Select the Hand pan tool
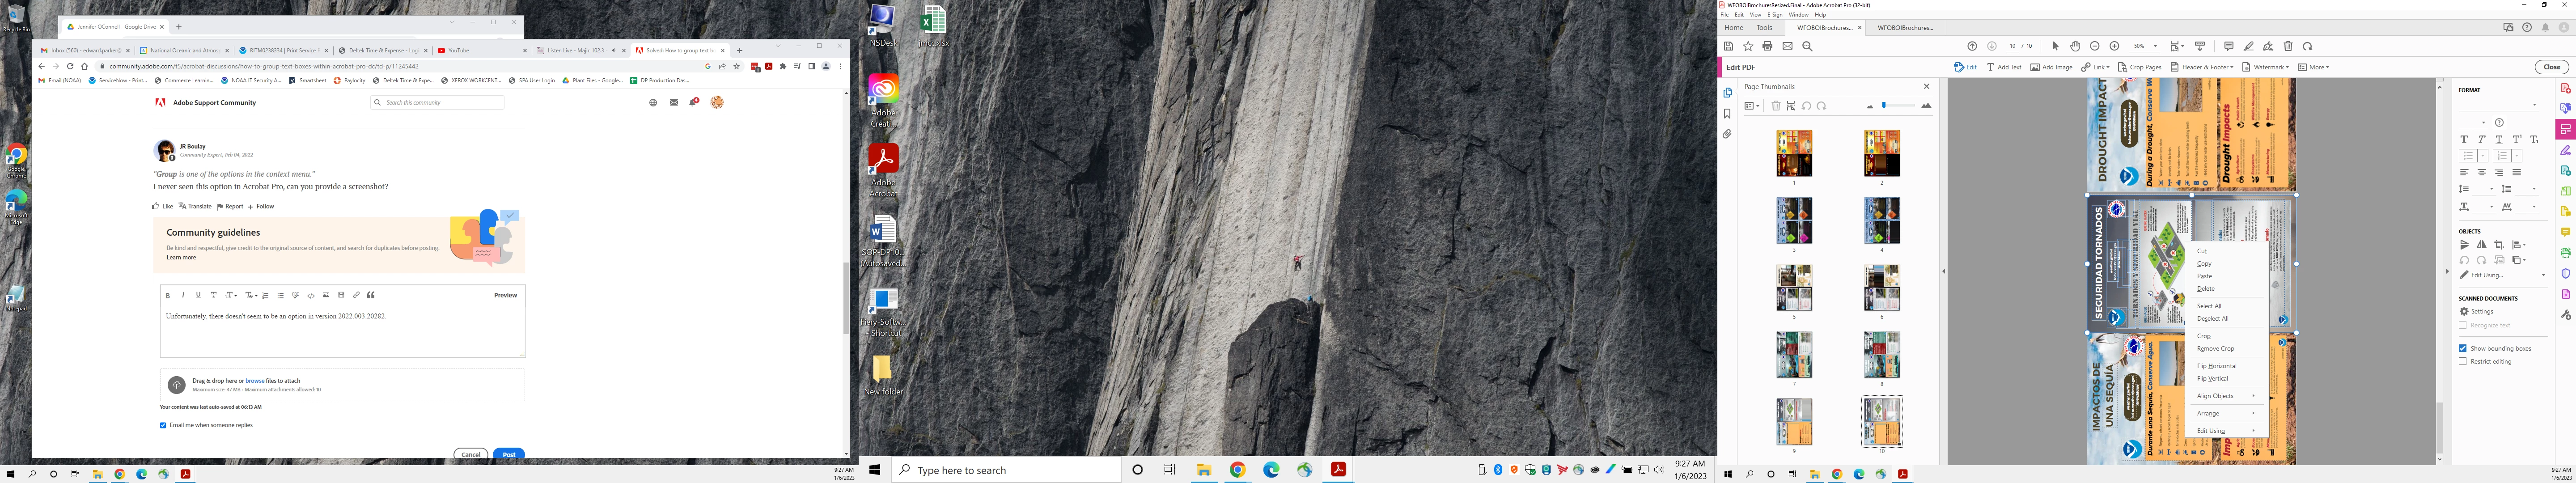 pos(2075,46)
